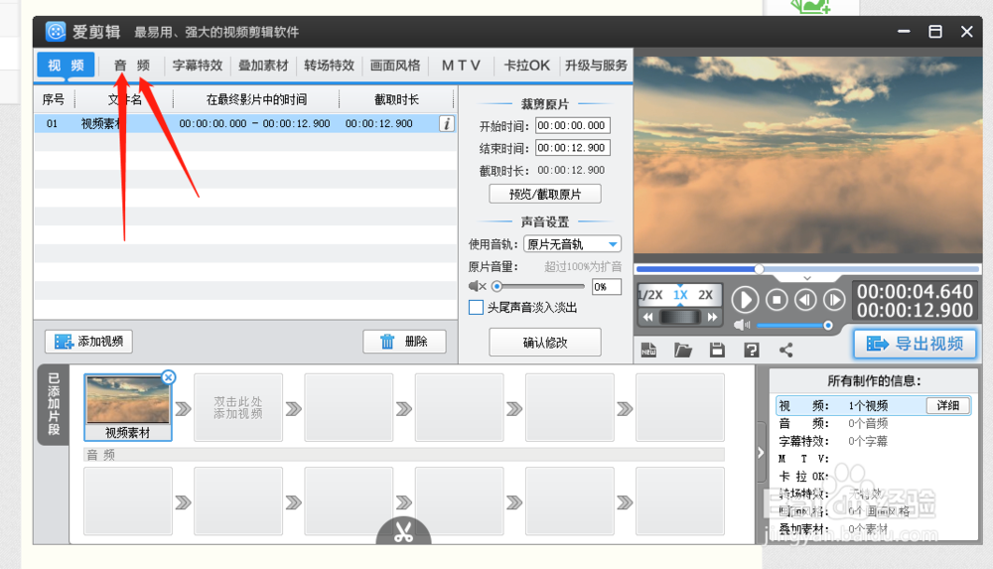
Task: Click the fast-forward double-arrow button
Action: pos(712,317)
